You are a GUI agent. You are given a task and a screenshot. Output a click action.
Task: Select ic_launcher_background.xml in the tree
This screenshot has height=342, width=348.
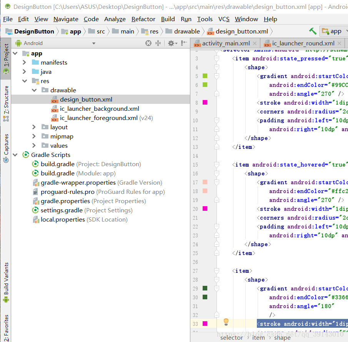click(100, 109)
